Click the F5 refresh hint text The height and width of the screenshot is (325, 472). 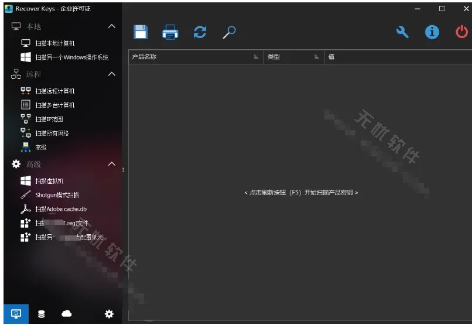301,192
